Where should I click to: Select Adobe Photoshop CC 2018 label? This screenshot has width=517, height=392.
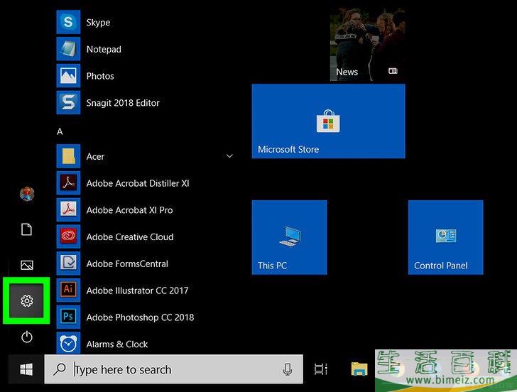pos(140,317)
